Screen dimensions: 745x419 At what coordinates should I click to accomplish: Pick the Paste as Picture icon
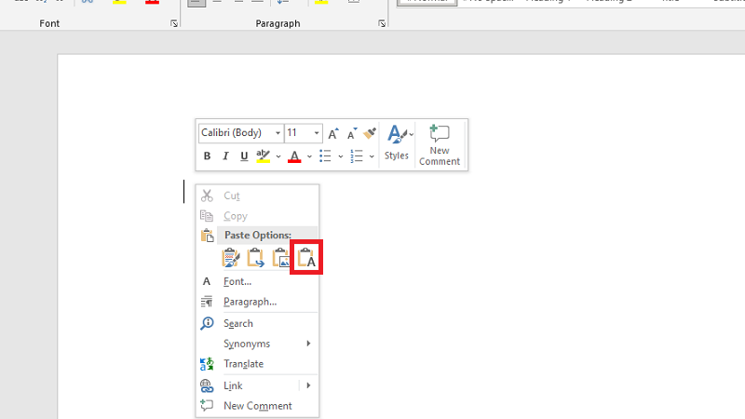point(280,258)
